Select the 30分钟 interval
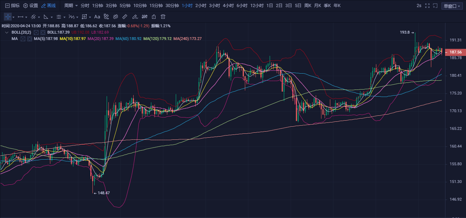The image size is (466, 218). click(172, 6)
